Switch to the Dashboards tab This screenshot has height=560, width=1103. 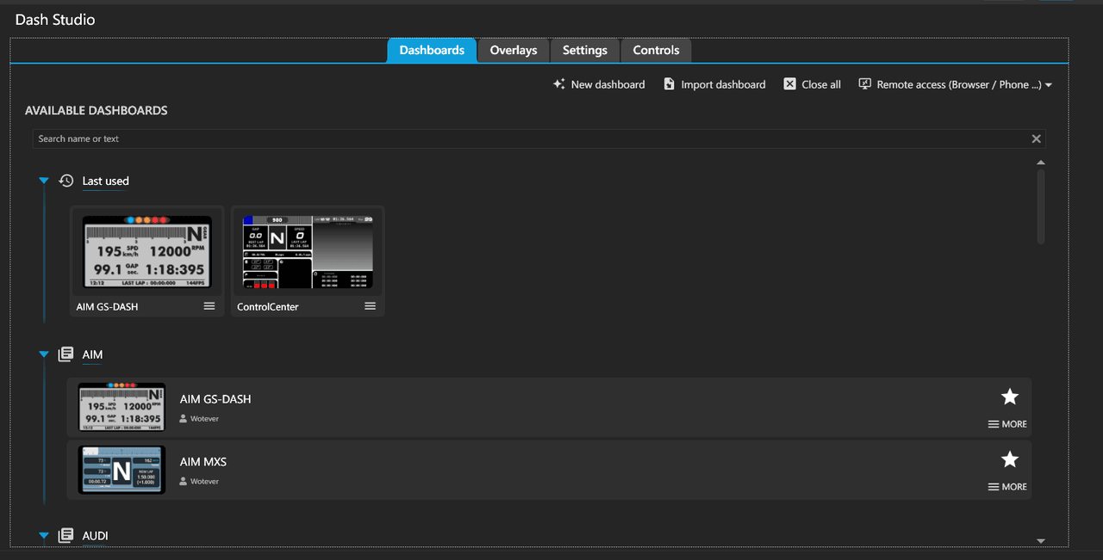pyautogui.click(x=432, y=50)
